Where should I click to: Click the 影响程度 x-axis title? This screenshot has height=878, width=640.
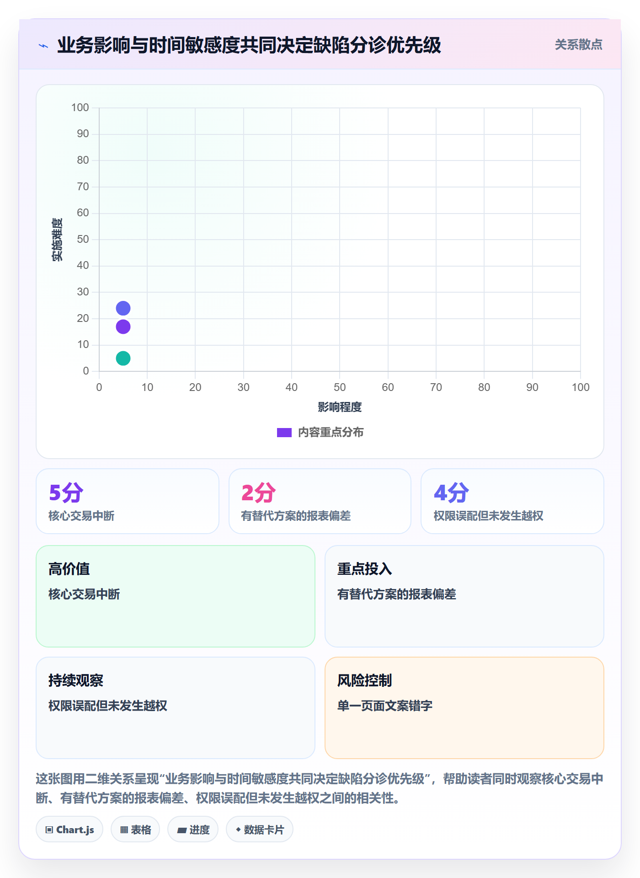click(340, 407)
